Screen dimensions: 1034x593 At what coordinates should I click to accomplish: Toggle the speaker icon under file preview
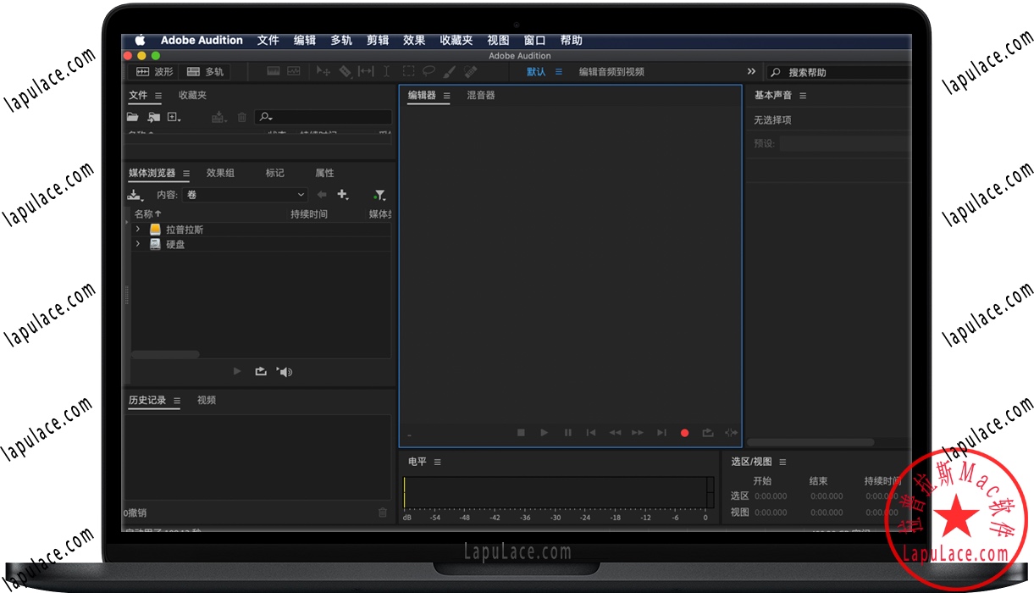[x=285, y=371]
